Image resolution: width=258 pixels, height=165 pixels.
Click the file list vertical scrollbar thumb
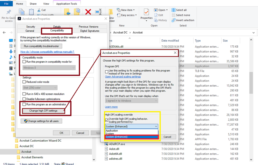pos(251,83)
